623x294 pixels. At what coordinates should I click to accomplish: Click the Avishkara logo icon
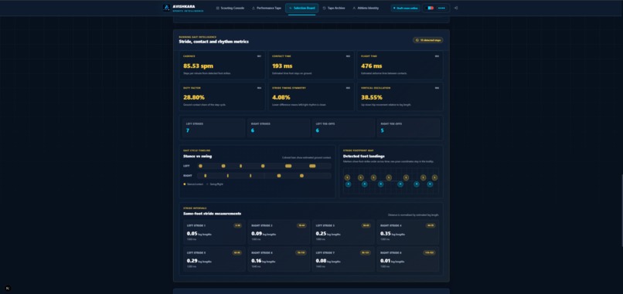point(166,8)
